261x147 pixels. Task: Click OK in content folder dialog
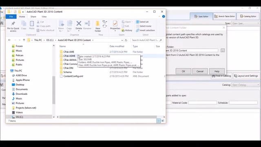pyautogui.click(x=183, y=71)
